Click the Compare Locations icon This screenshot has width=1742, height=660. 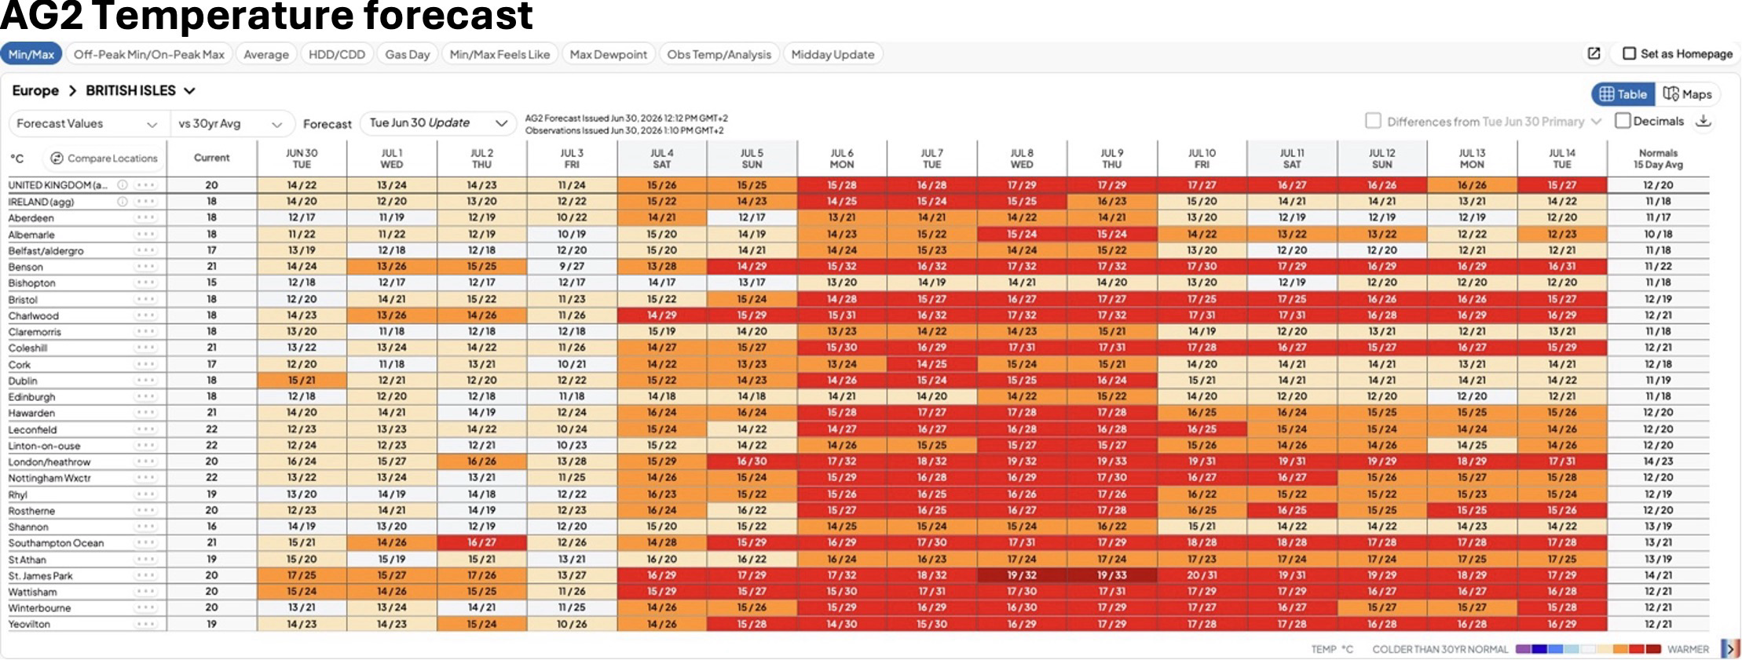[x=57, y=158]
